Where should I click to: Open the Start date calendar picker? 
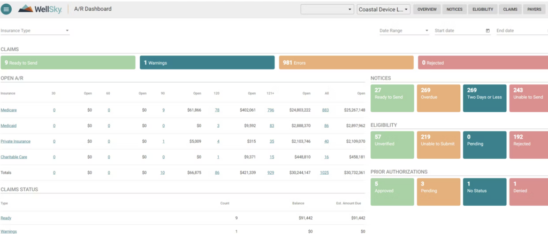coord(488,30)
